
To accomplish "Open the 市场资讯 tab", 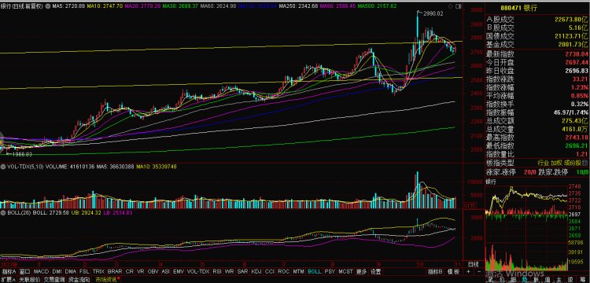I will pyautogui.click(x=107, y=280).
